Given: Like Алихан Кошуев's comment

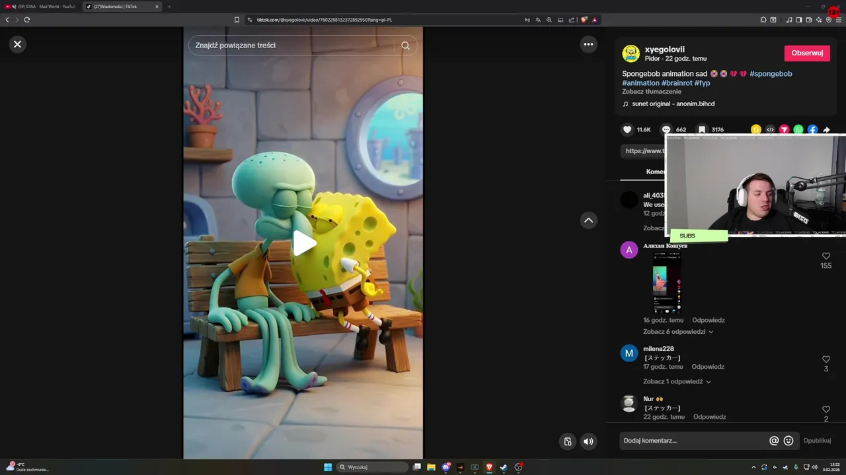Looking at the screenshot, I should [x=826, y=256].
